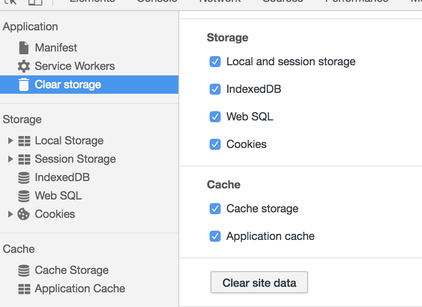Viewport: 422px width, 307px height.
Task: Click the Service Workers gear icon
Action: coord(23,66)
